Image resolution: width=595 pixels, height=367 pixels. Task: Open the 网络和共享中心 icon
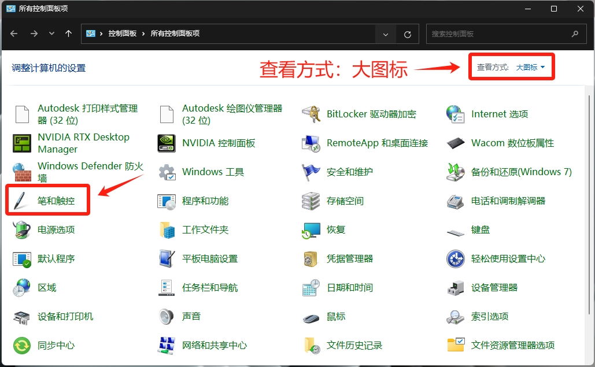(x=167, y=346)
